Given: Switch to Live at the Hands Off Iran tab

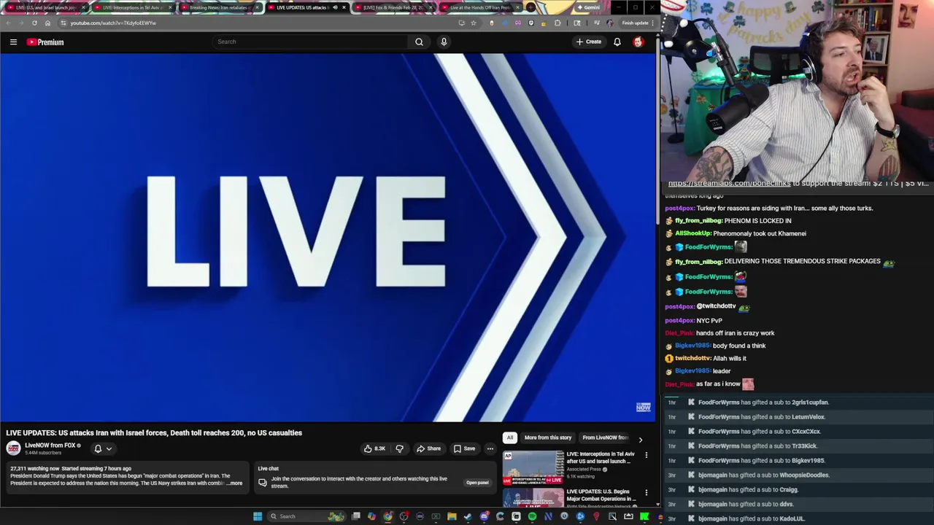Looking at the screenshot, I should tap(479, 7).
